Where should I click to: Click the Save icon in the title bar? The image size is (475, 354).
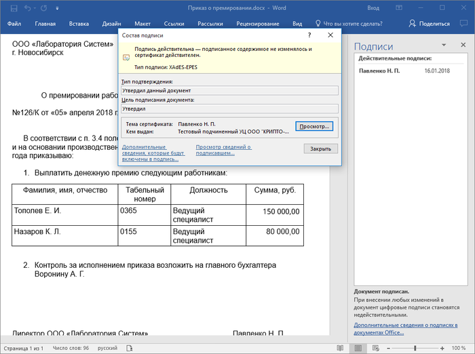(x=13, y=7)
